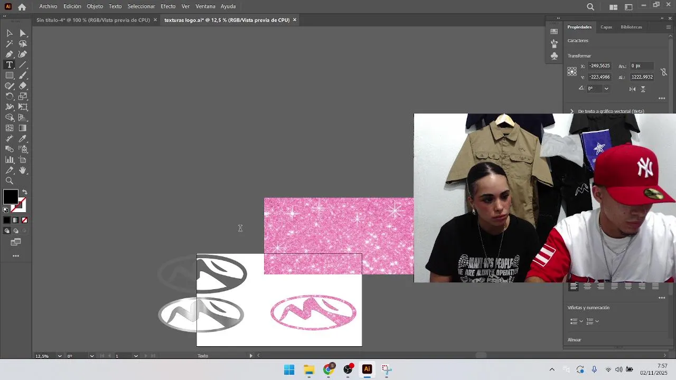The width and height of the screenshot is (676, 380).
Task: Select the Gradient tool
Action: coord(23,128)
